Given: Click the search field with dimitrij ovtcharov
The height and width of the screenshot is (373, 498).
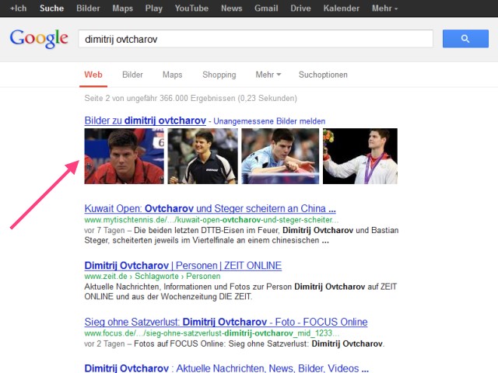Looking at the screenshot, I should tap(256, 39).
